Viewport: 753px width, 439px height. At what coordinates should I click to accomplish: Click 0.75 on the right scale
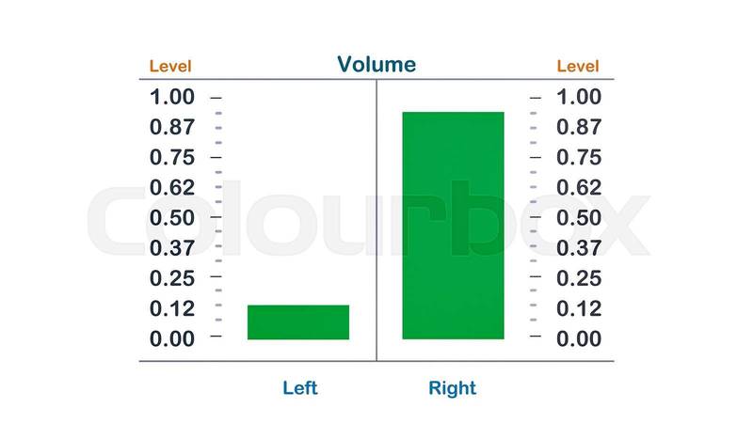coord(579,157)
